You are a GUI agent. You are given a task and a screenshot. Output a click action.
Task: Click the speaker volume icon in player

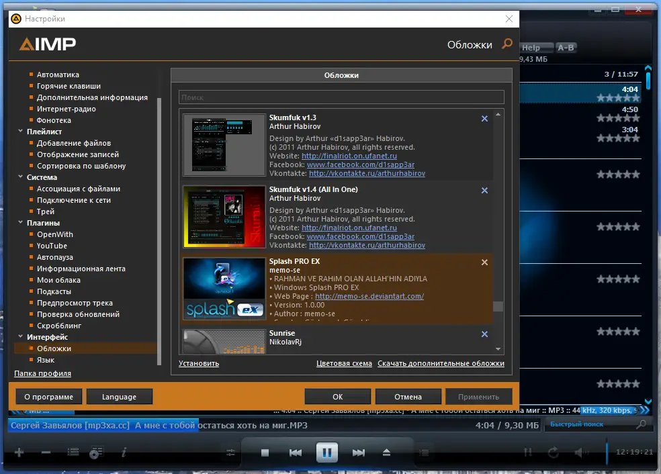coord(581,453)
